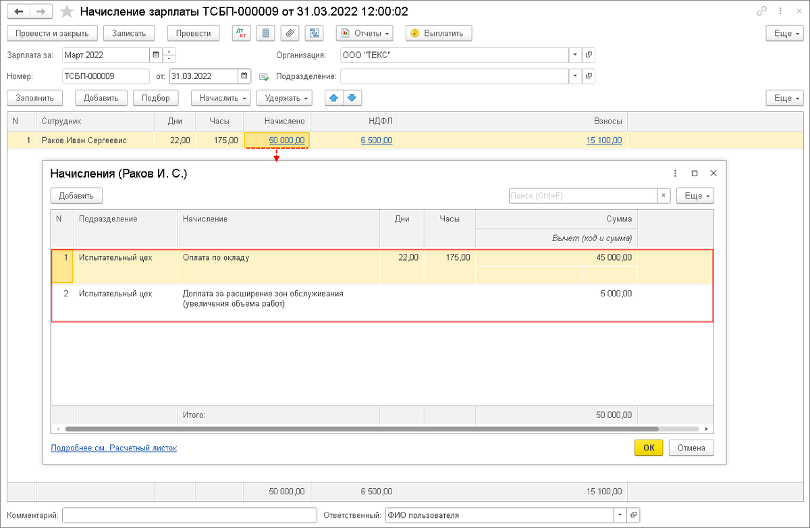Confirm with the yellow OK button
Screen dimensions: 810x528
point(649,448)
